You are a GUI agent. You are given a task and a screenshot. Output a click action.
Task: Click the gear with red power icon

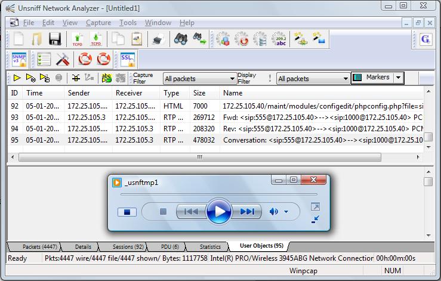pyautogui.click(x=241, y=39)
